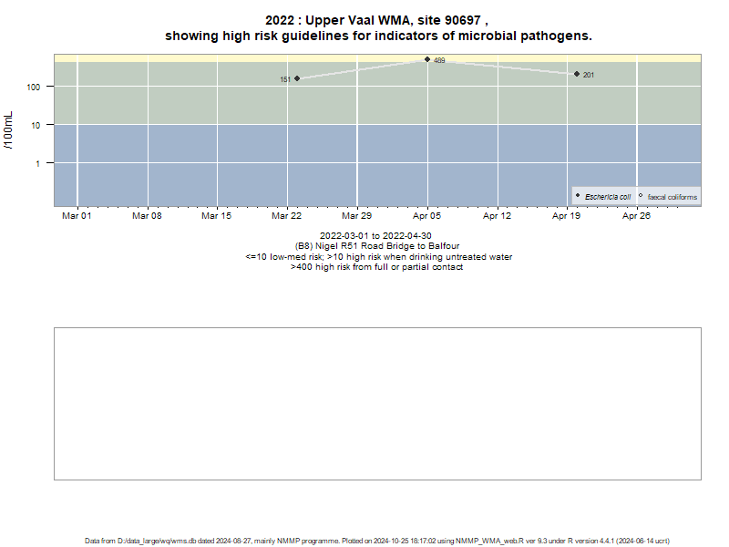Click the data point labeled 151
This screenshot has width=729, height=547.
297,78
